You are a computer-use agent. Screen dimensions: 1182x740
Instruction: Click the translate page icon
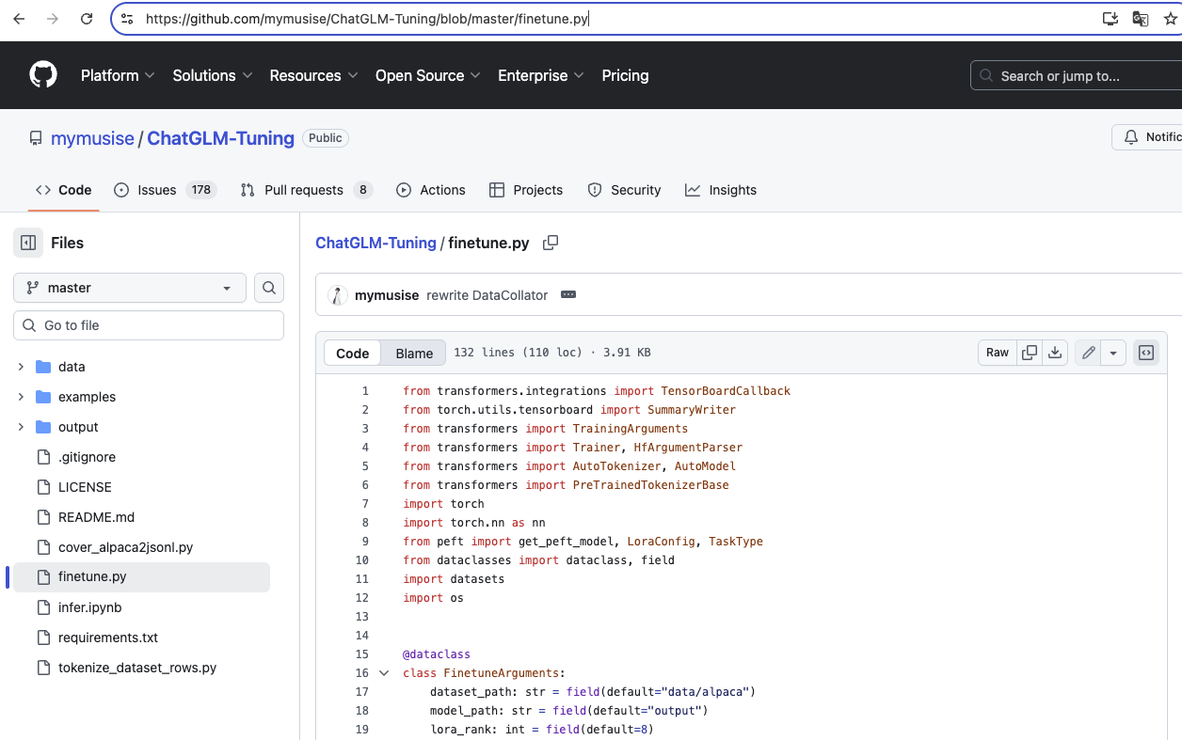1140,19
